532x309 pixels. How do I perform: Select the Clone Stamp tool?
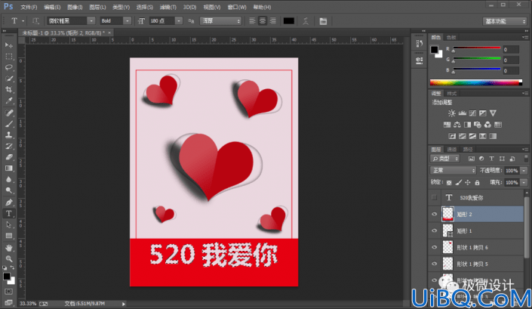point(9,134)
